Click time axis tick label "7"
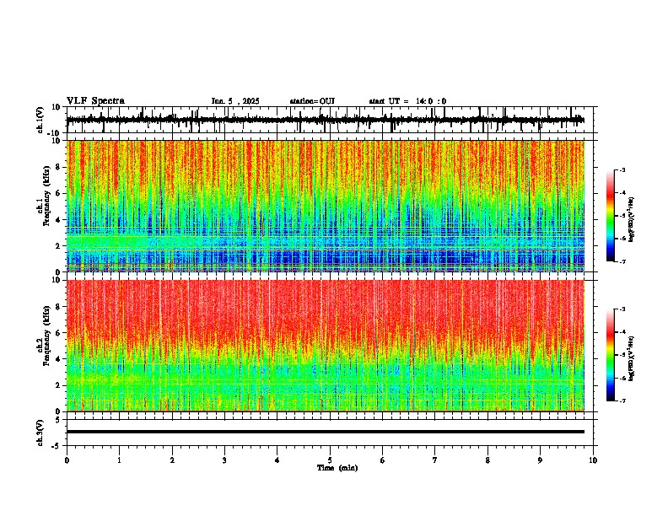This screenshot has width=668, height=516. point(435,460)
